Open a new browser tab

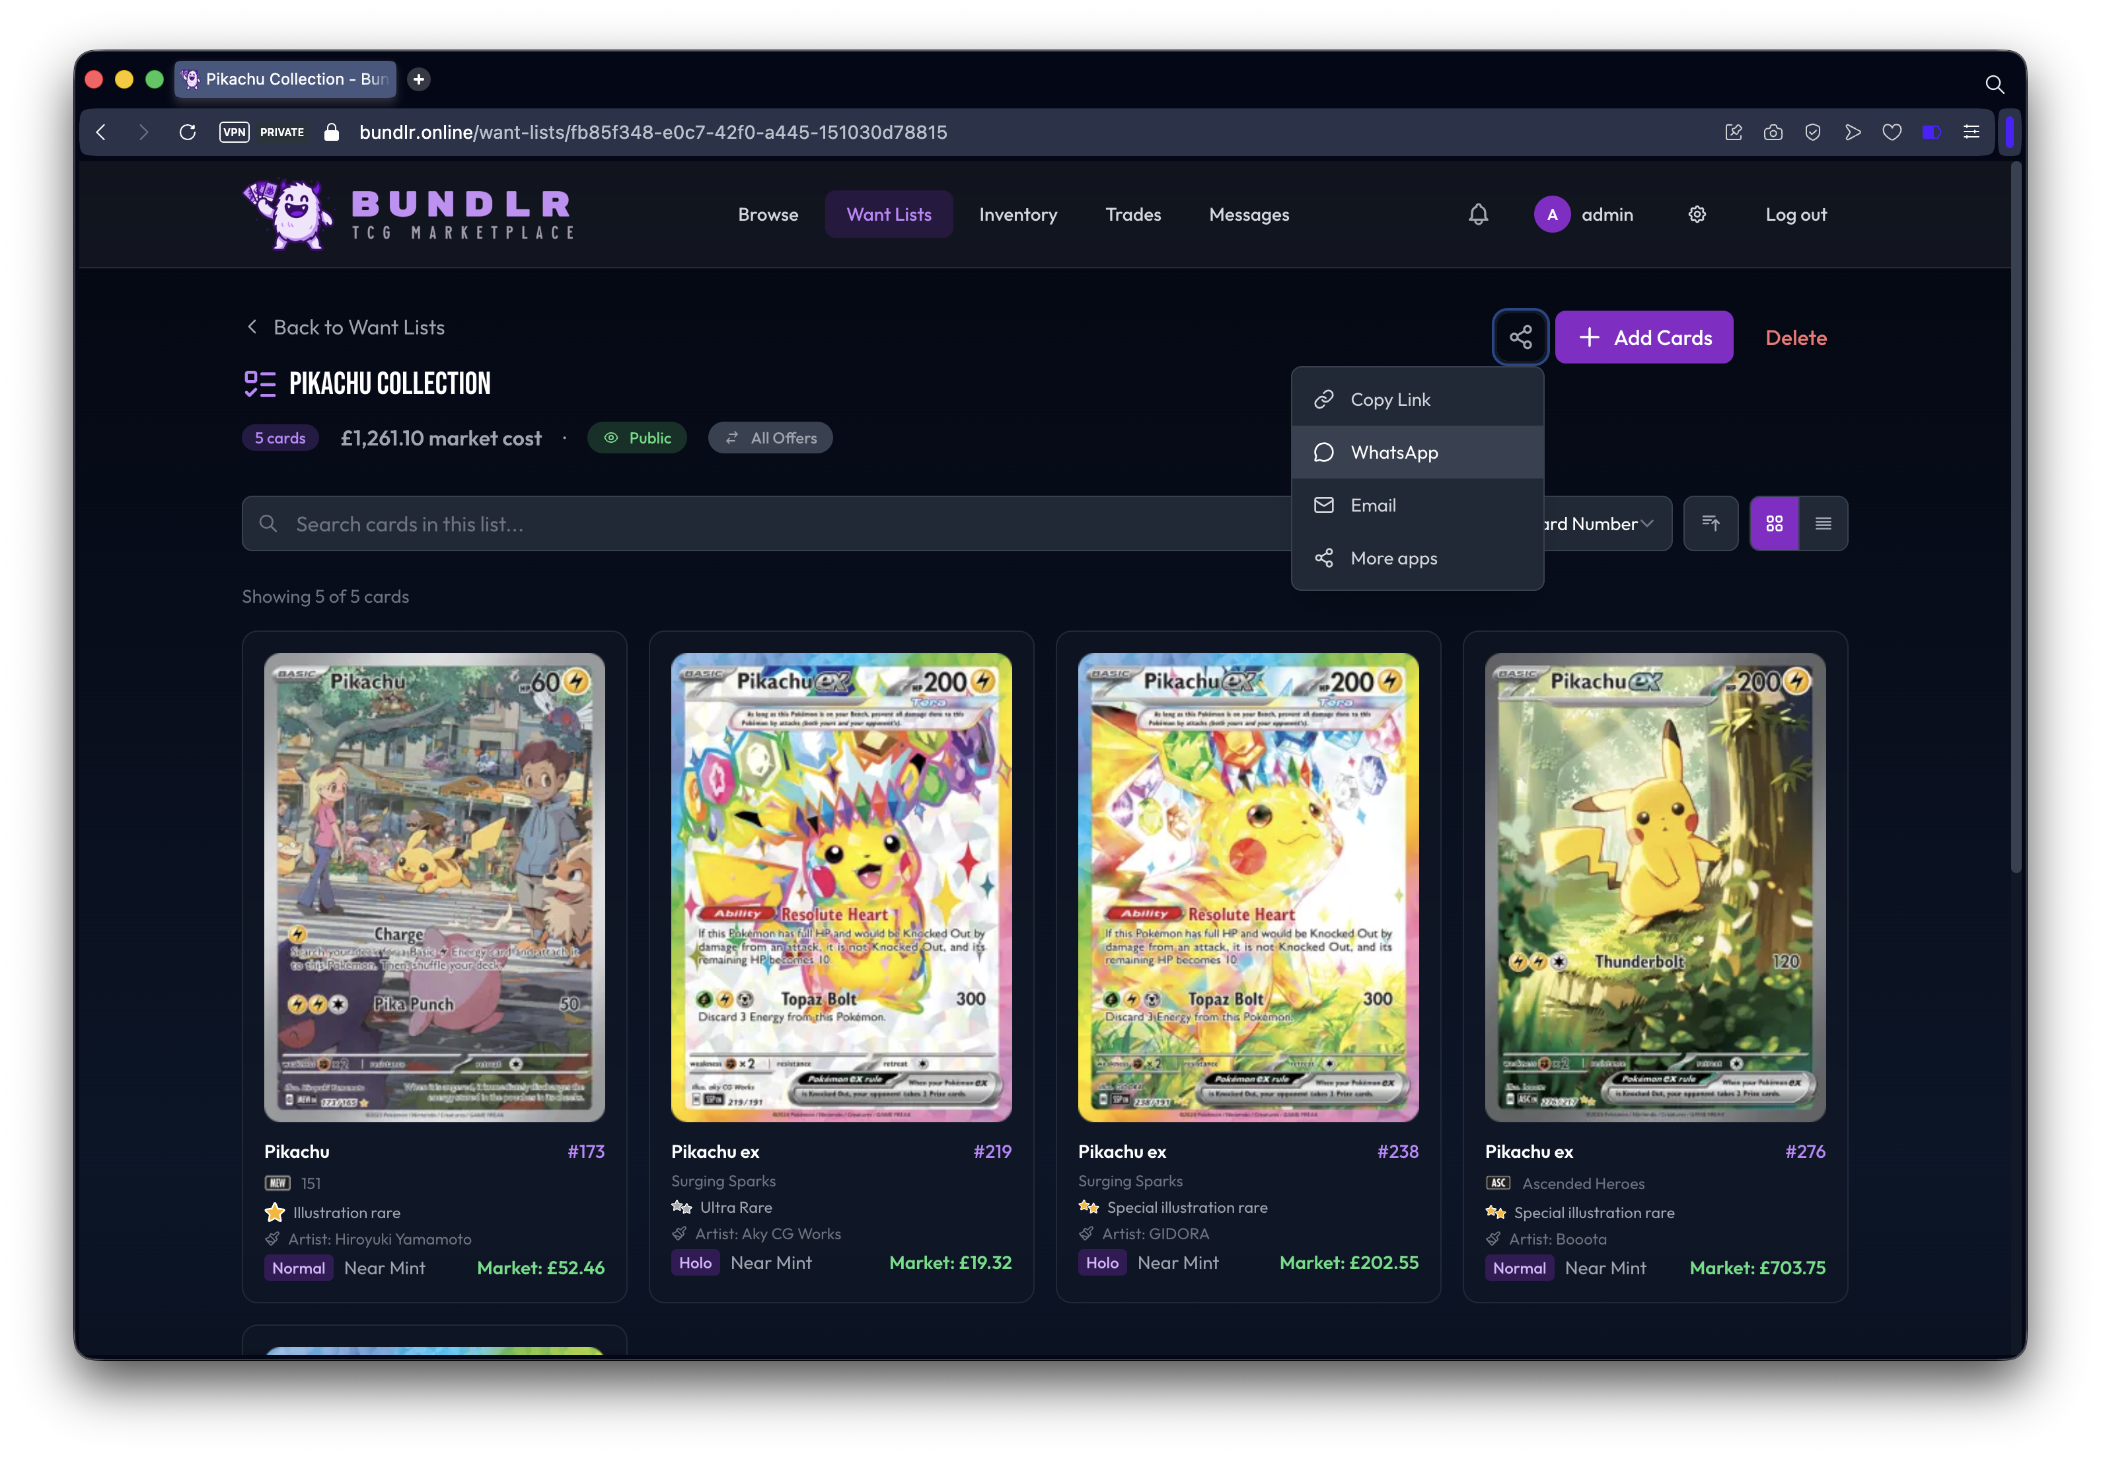[419, 79]
